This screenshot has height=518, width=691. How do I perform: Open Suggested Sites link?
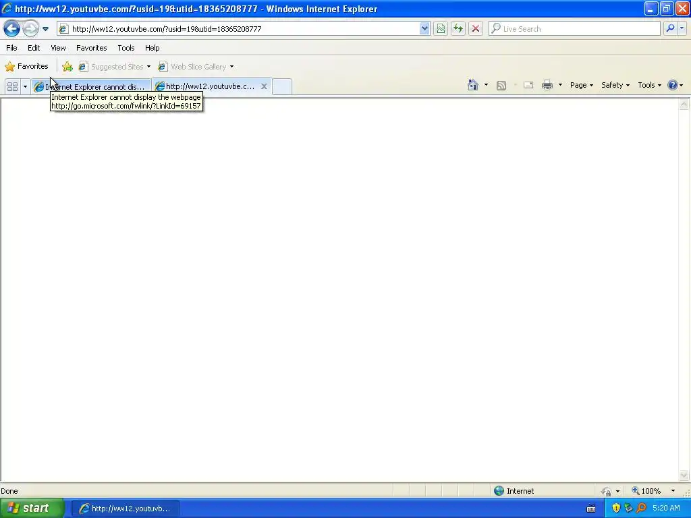tap(115, 67)
